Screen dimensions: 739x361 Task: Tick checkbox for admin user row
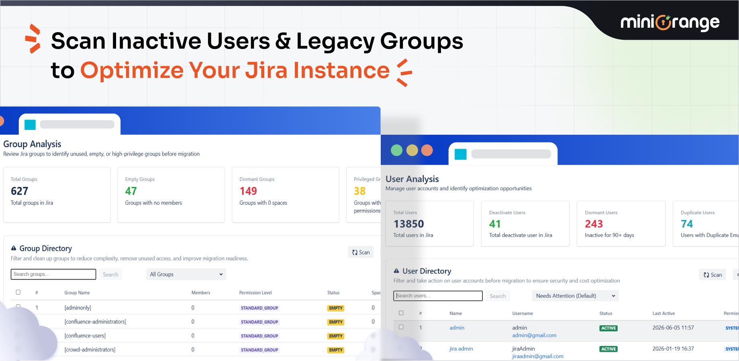[401, 327]
